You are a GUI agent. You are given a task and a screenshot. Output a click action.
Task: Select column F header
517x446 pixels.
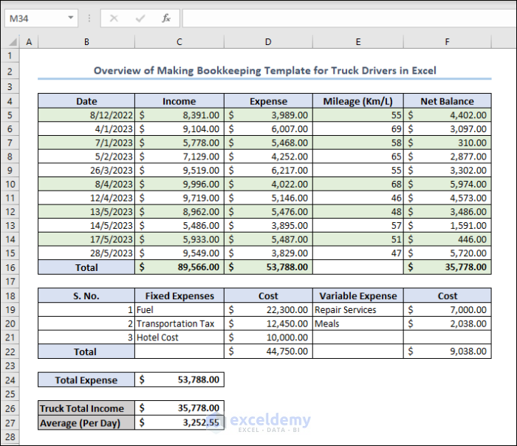(x=448, y=42)
